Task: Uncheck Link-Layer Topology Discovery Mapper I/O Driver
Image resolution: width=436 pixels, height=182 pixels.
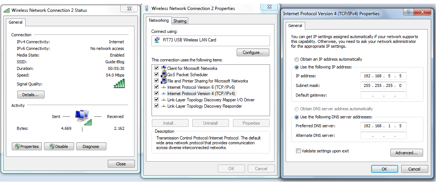Action: pyautogui.click(x=156, y=100)
